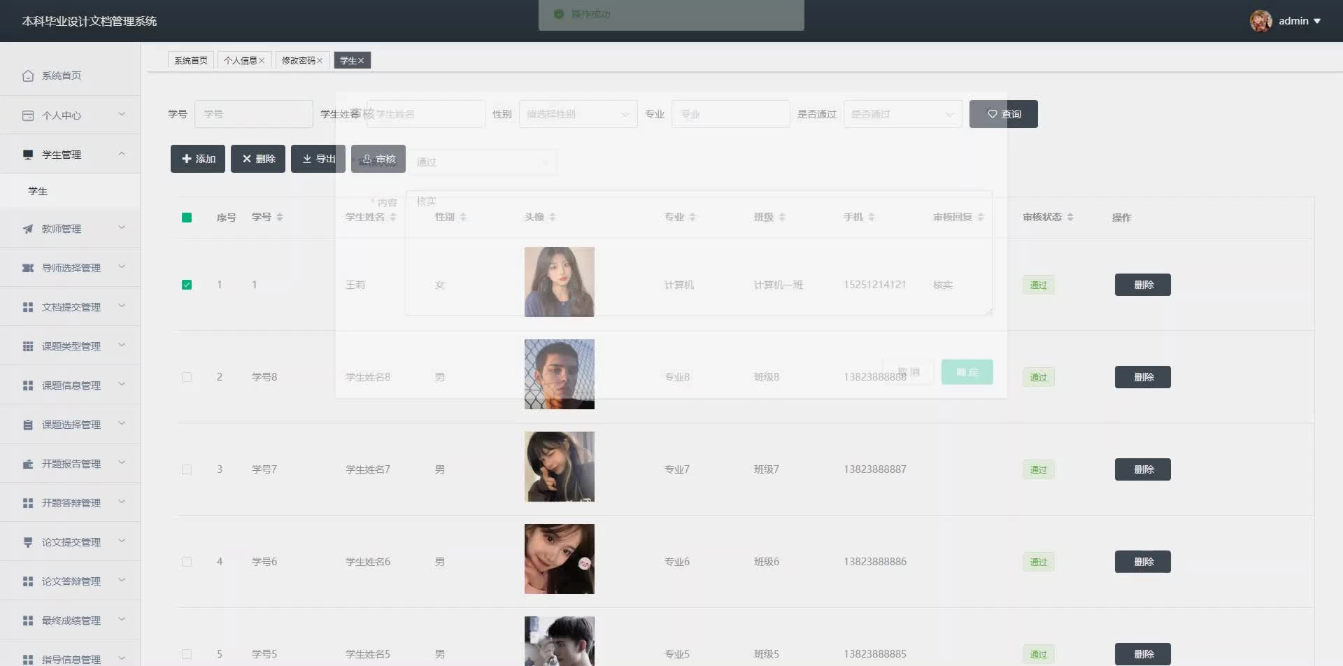Viewport: 1343px width, 666px height.
Task: Click the admin avatar picture
Action: (1261, 21)
